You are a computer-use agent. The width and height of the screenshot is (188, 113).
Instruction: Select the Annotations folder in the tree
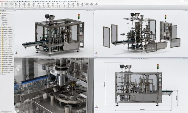[x=4, y=19]
